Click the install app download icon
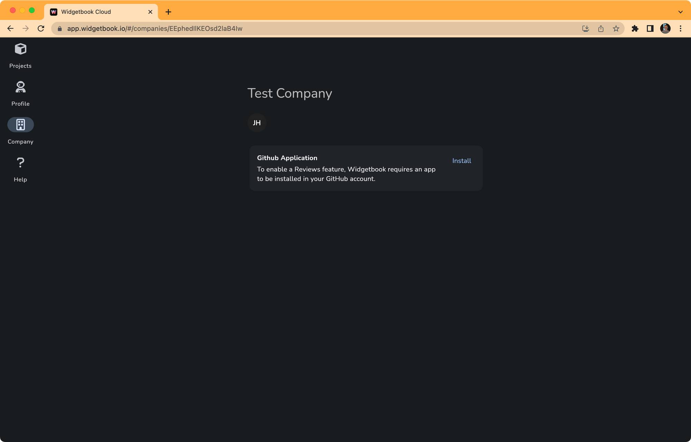Screen dimensions: 691x442 click(586, 29)
